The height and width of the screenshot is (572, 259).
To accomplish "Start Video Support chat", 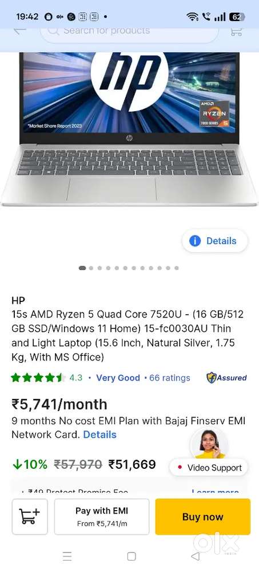I will click(209, 467).
